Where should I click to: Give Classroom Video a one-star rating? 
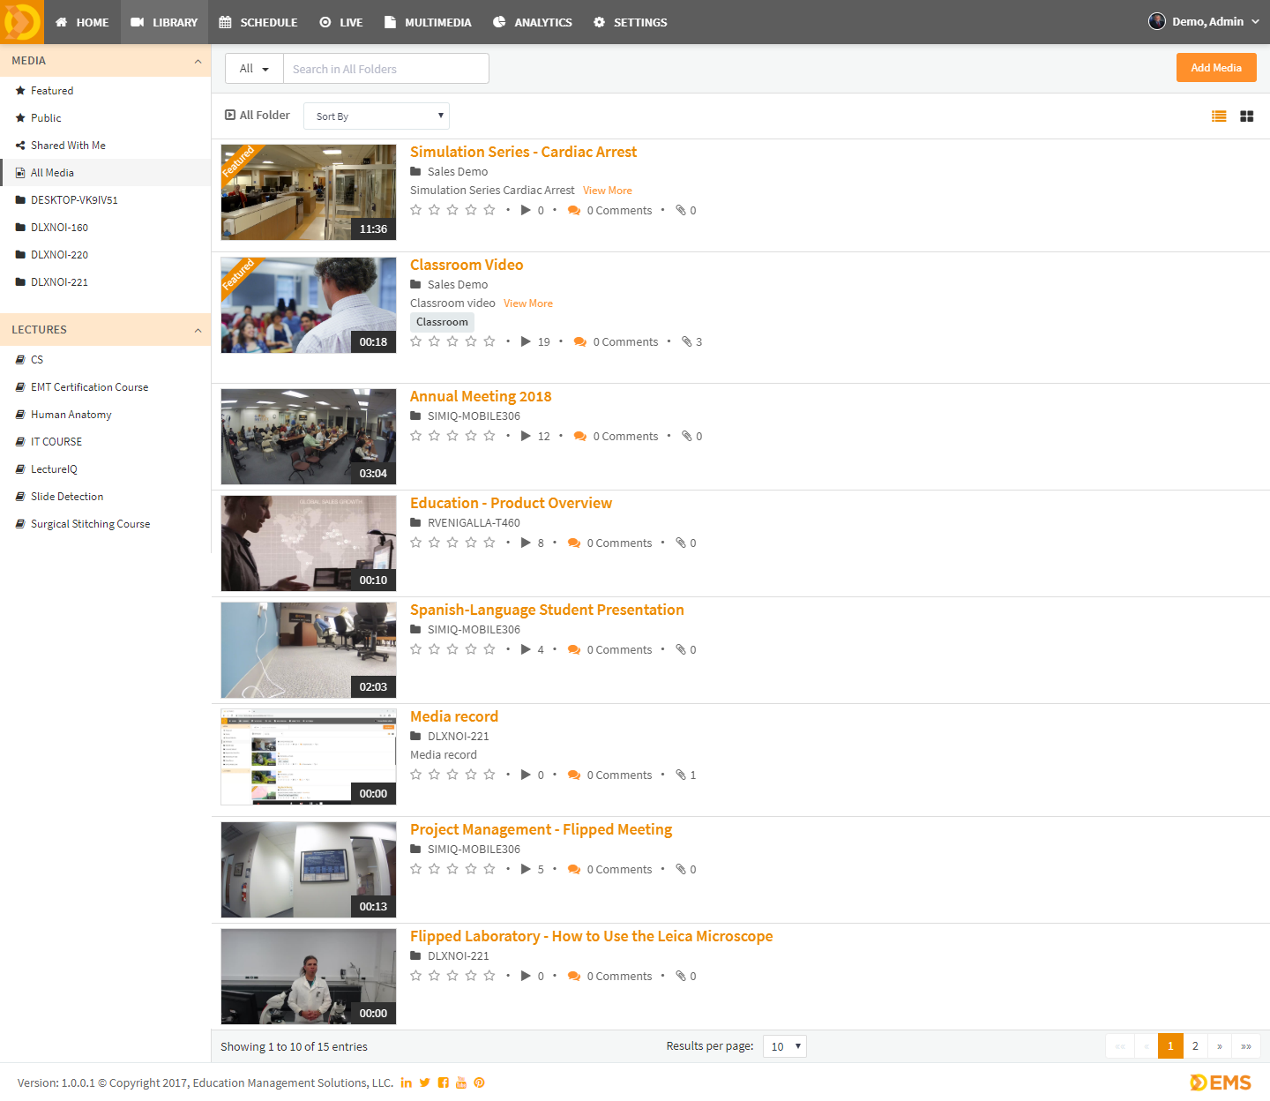(416, 342)
